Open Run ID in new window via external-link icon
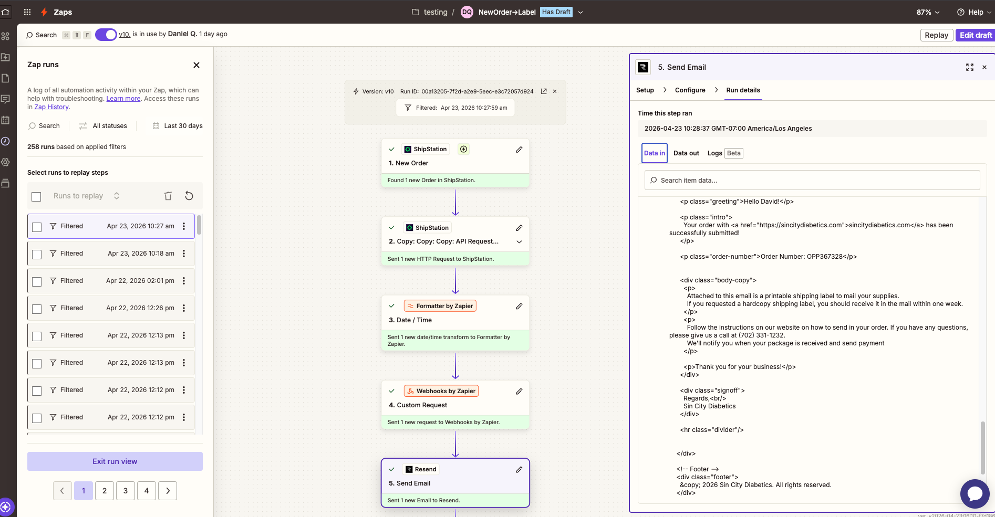Image resolution: width=995 pixels, height=517 pixels. [544, 91]
